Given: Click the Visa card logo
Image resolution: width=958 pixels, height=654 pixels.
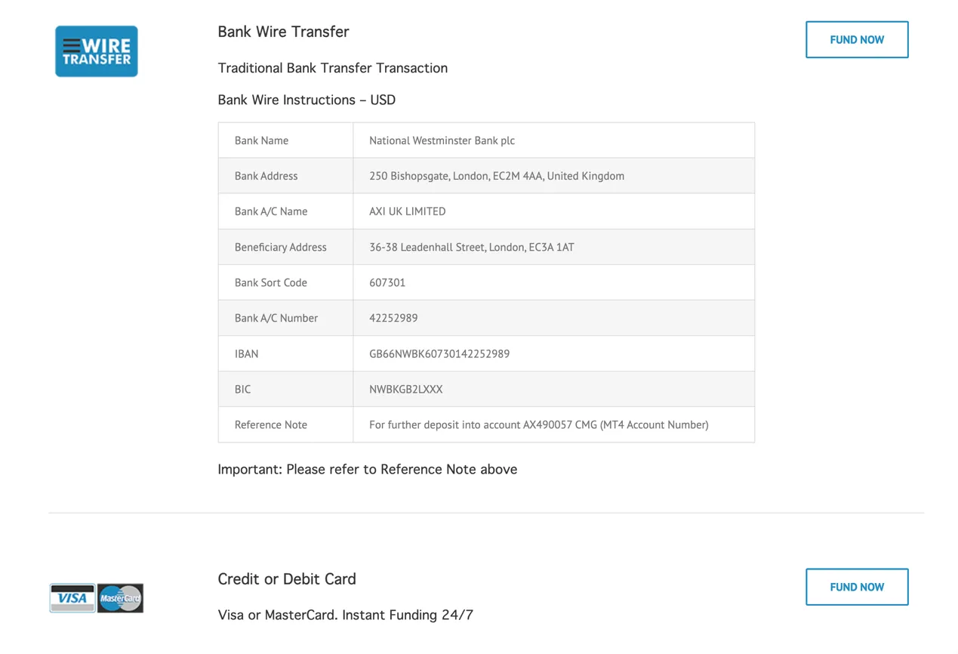Looking at the screenshot, I should coord(72,598).
